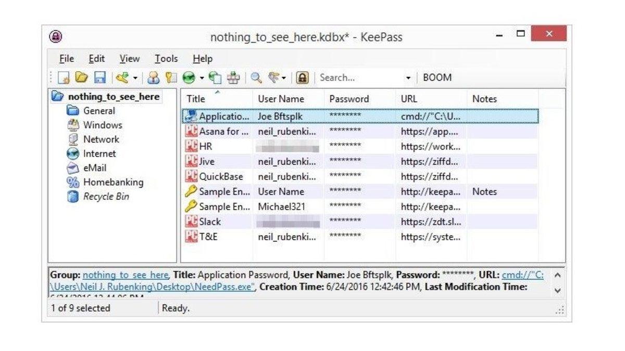Open the File menu
Screen dimensions: 625x351
pos(66,59)
